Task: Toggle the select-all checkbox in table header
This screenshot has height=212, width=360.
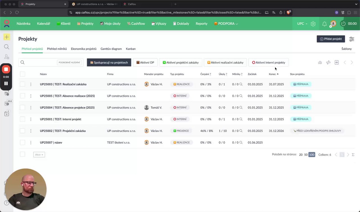Action: pos(22,74)
